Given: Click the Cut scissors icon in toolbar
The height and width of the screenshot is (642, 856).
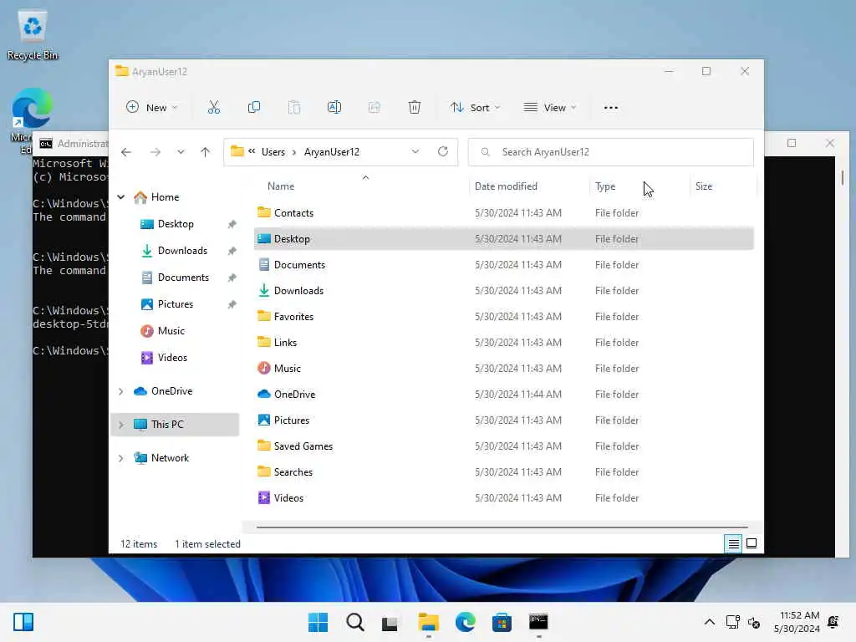Looking at the screenshot, I should (213, 108).
